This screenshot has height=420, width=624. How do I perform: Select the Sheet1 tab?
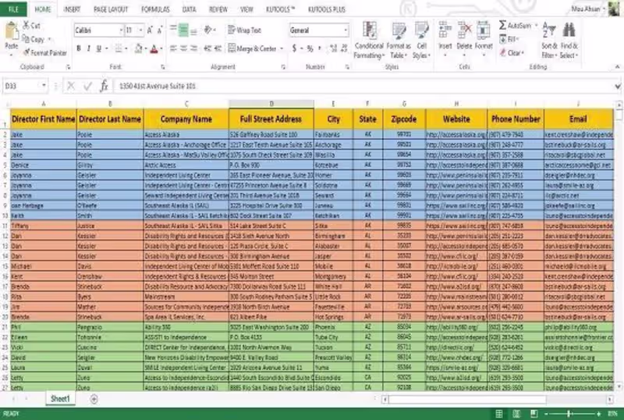[x=60, y=399]
